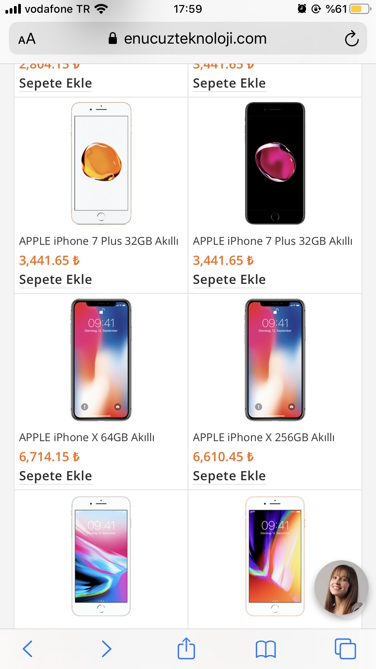Screen dimensions: 376x669
Task: Tap the iPhone X 64GB product photo
Action: [101, 360]
